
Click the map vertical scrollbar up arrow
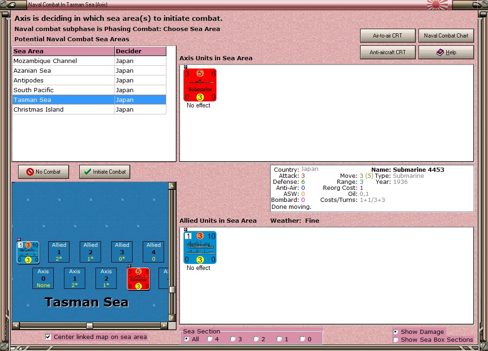172,186
